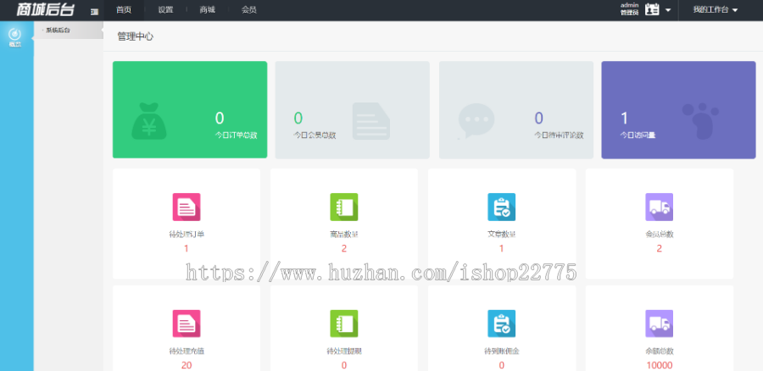Open the 今日订单总数 label

(236, 136)
